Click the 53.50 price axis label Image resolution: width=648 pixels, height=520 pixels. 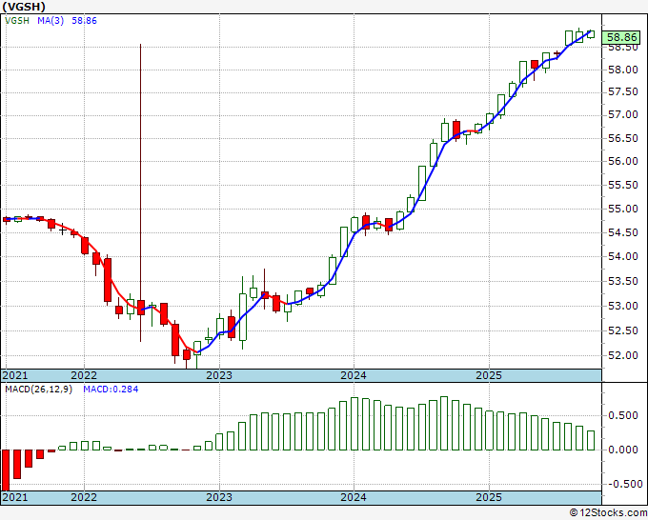tap(623, 281)
